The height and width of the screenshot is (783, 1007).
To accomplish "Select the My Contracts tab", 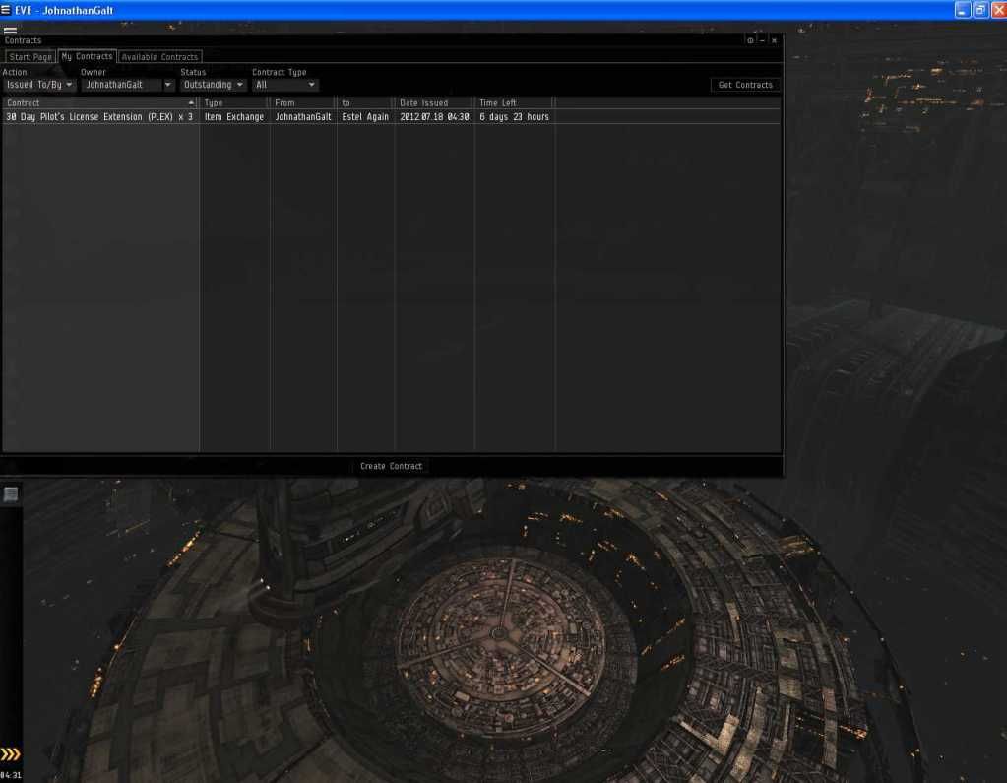I will (x=88, y=56).
